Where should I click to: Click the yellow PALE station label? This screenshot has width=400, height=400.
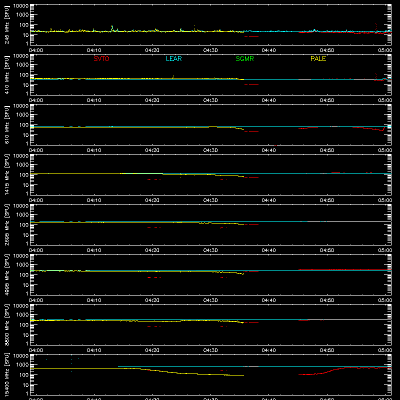click(x=318, y=58)
